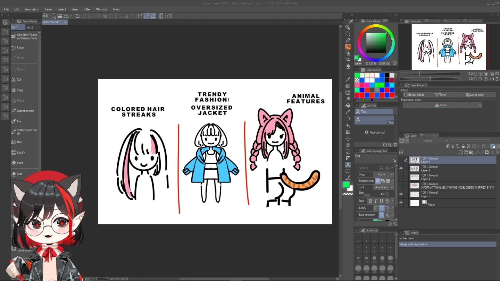Select Layer 1 thumbnail
The height and width of the screenshot is (281, 500).
point(415,160)
